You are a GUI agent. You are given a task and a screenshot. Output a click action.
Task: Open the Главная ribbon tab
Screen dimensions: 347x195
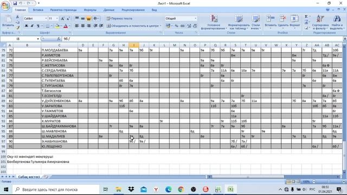pos(20,10)
